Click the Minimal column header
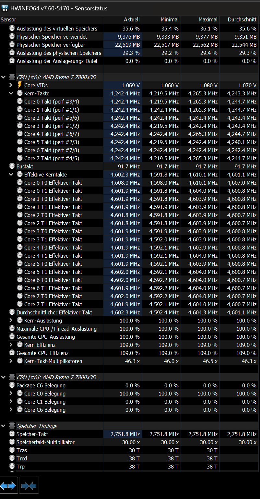 coord(161,20)
